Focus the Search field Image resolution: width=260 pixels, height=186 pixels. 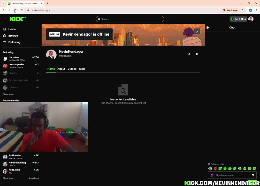pyautogui.click(x=130, y=19)
